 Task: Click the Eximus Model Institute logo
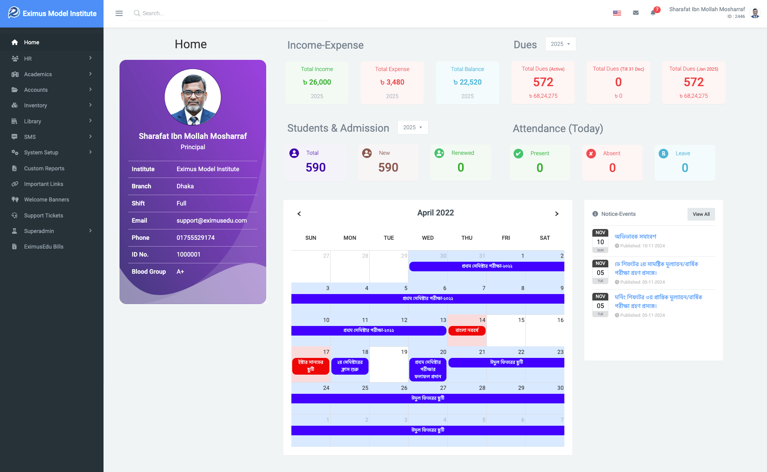[x=52, y=13]
